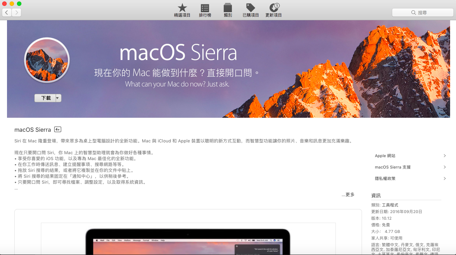Go back with the left arrow button
Viewport: 456px width, 255px height.
point(7,13)
